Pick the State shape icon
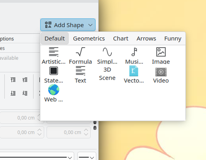Screen dimensions: 206x160 click(x=54, y=75)
